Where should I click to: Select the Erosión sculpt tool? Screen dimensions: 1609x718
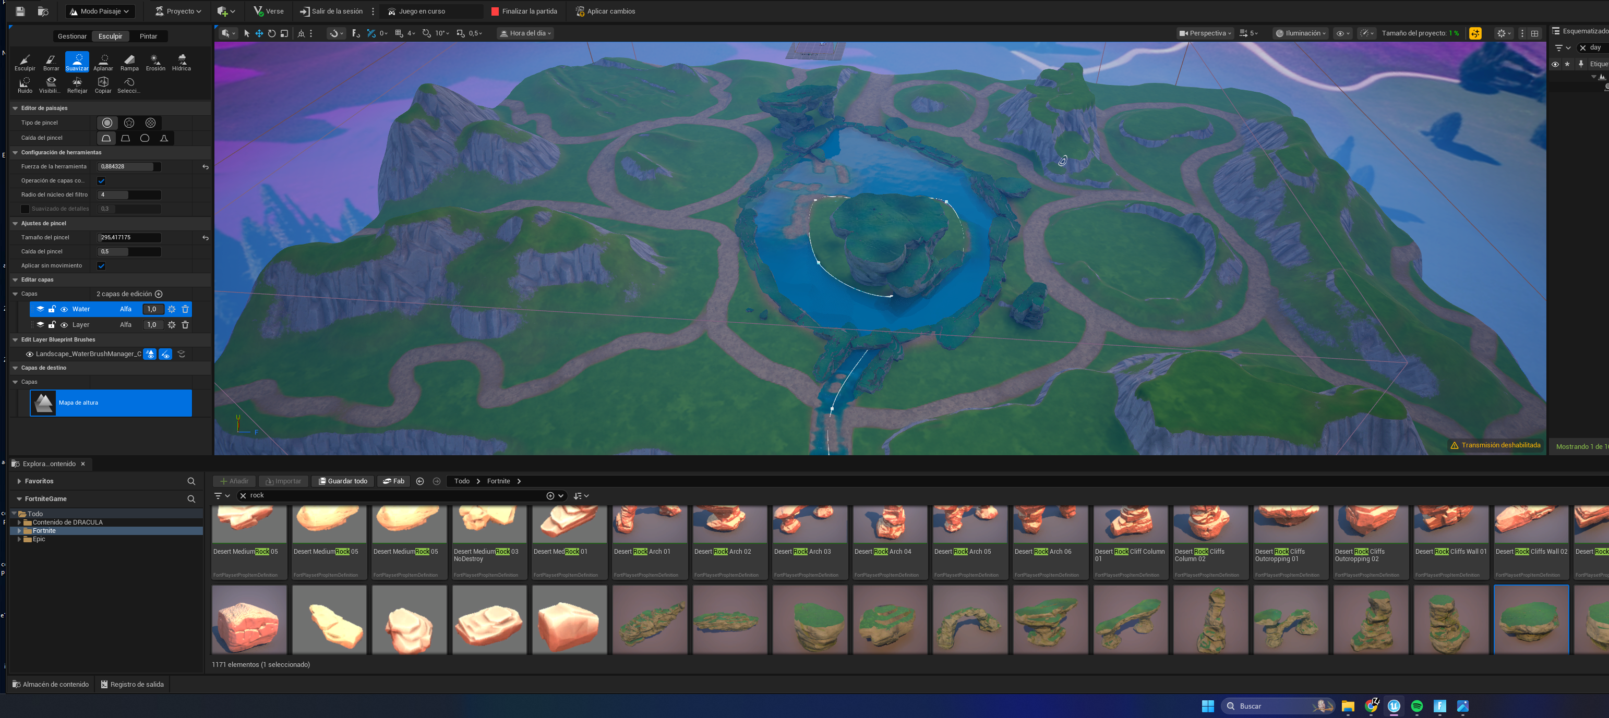155,62
